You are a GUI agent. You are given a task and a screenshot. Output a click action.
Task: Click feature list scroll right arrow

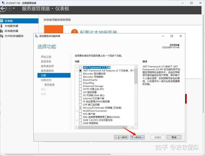133,127
